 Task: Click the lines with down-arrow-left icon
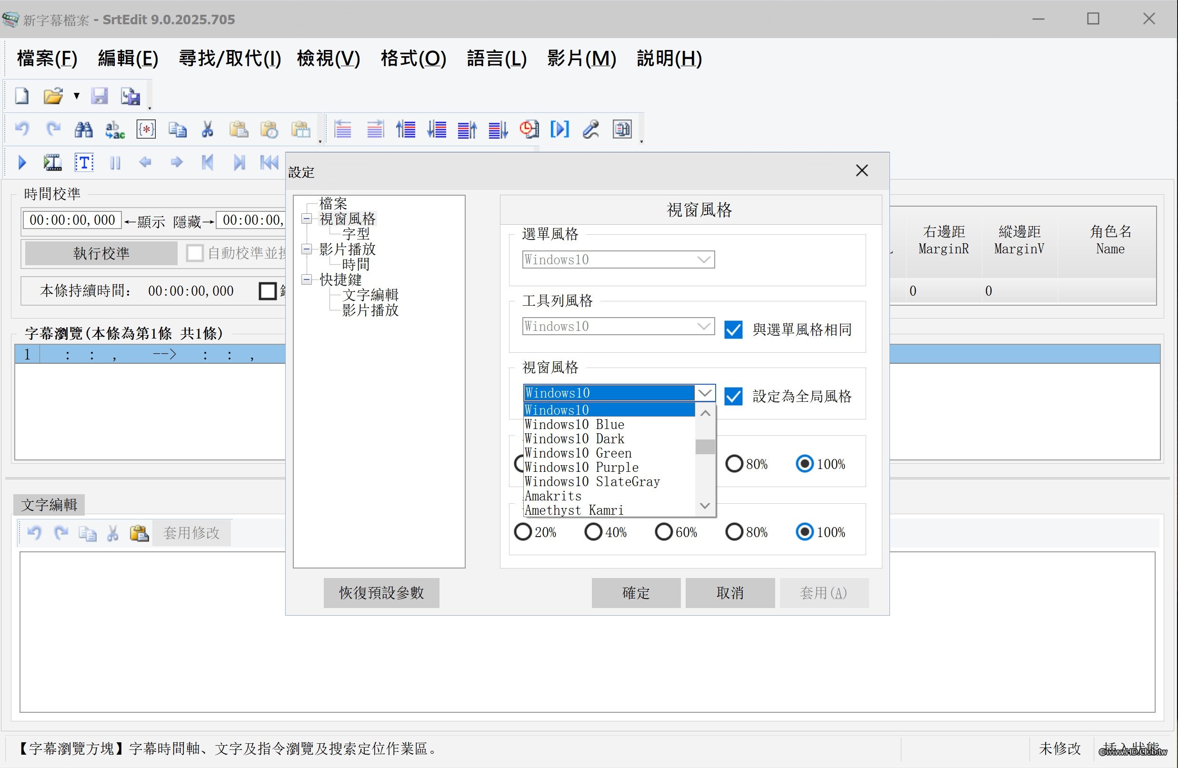(437, 130)
